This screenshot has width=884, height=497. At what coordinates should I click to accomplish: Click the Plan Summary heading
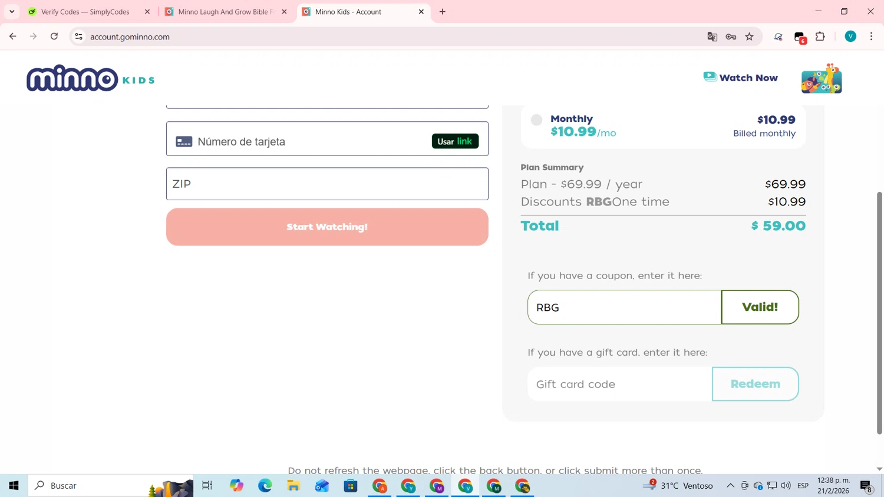[552, 167]
